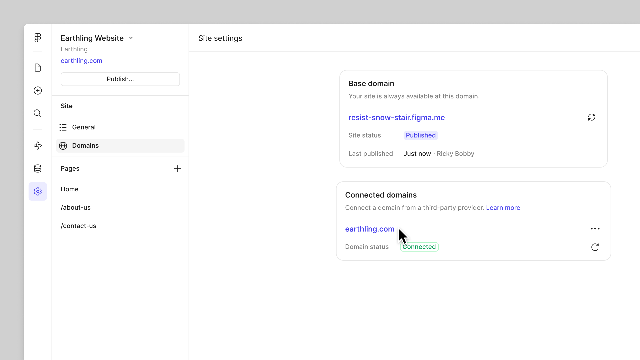Click the Figma logo icon

point(38,38)
